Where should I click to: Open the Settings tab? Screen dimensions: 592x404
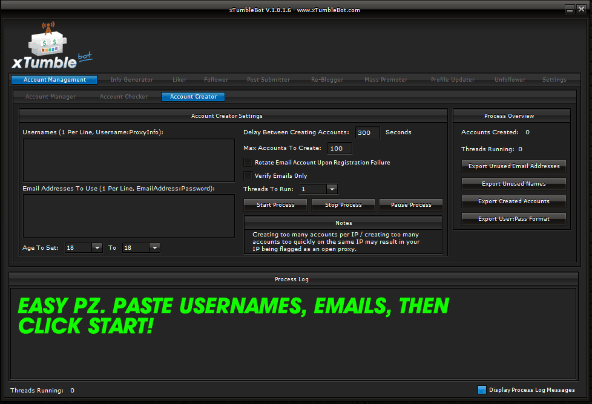click(x=554, y=80)
